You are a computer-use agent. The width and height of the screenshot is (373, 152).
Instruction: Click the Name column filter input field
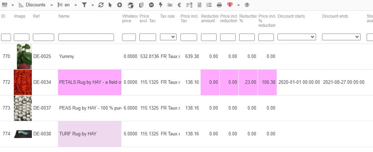point(86,37)
